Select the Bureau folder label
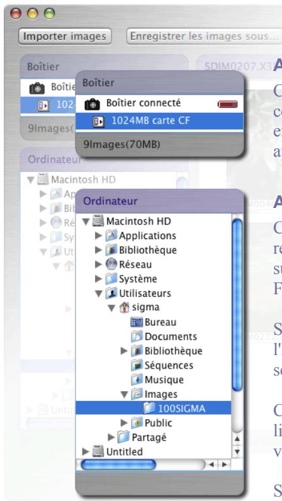 pos(160,322)
